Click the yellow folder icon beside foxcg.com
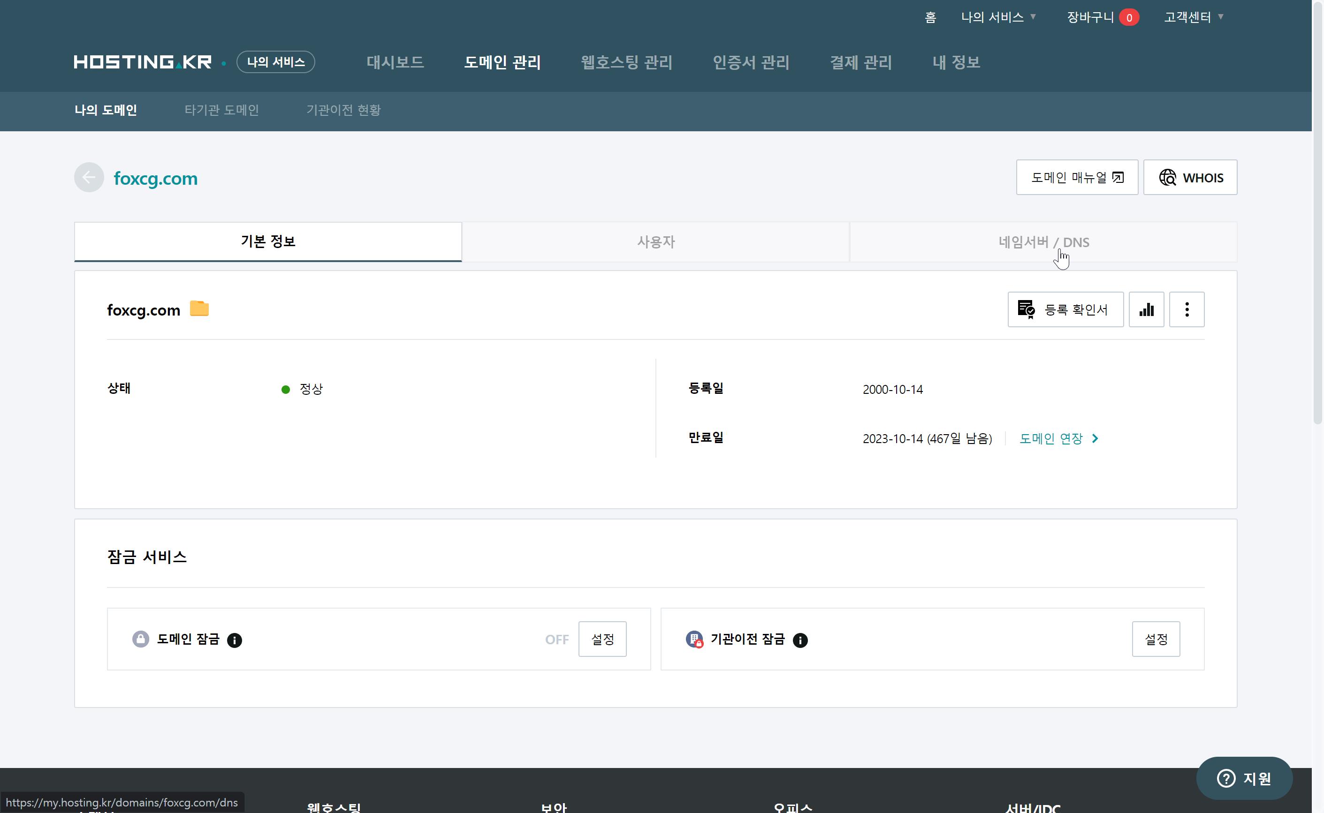 tap(199, 309)
